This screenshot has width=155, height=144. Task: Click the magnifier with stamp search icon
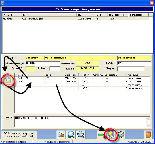point(61,135)
